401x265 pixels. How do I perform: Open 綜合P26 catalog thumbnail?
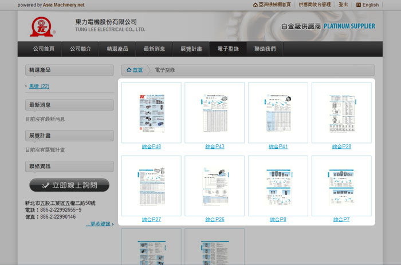point(215,186)
